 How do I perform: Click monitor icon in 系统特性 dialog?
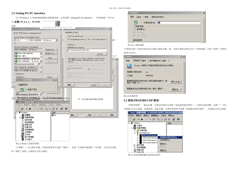(129, 66)
